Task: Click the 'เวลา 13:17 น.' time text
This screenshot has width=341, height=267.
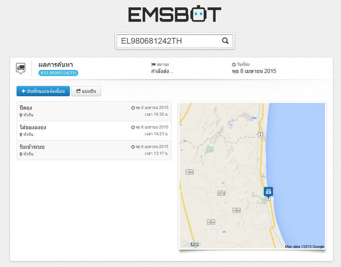Action: 157,153
